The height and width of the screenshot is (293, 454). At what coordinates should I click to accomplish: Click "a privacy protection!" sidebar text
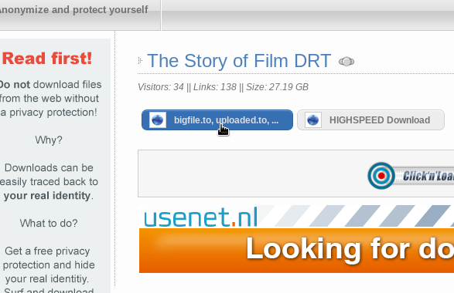(x=49, y=113)
